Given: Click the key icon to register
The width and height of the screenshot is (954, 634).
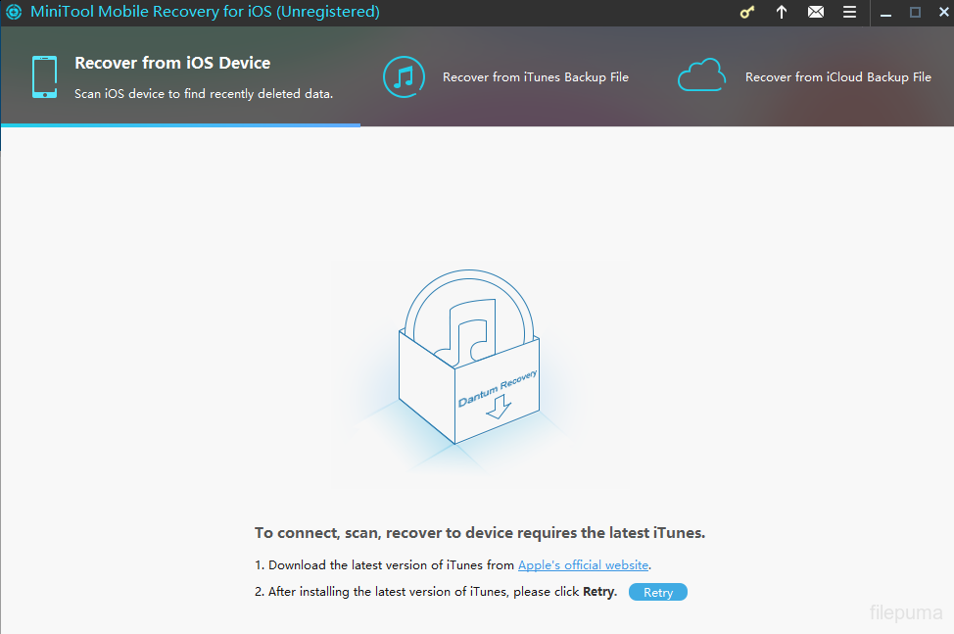Looking at the screenshot, I should click(748, 13).
